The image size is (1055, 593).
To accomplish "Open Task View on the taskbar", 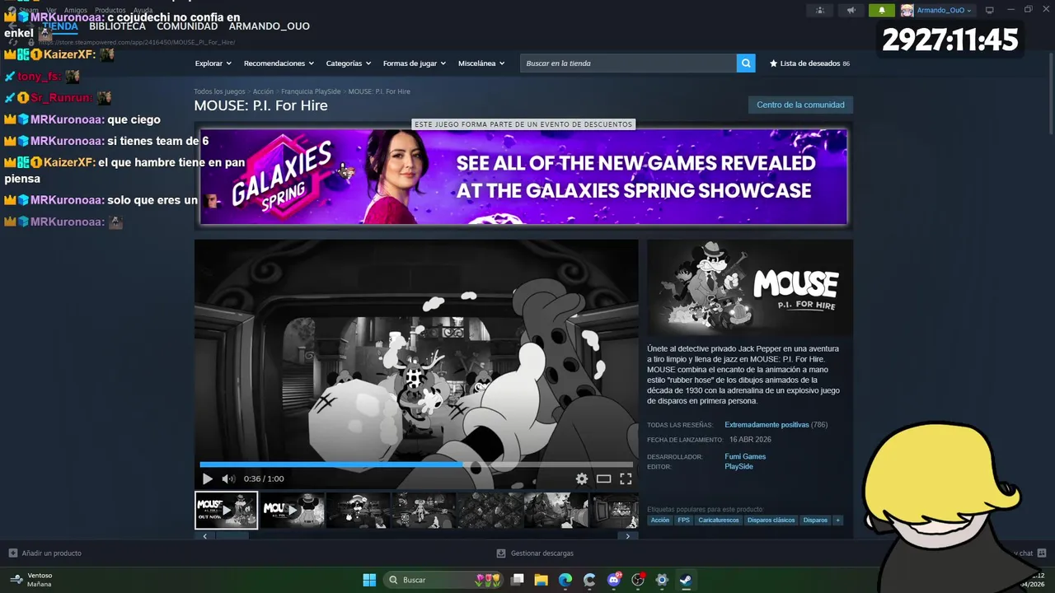I will 518,580.
